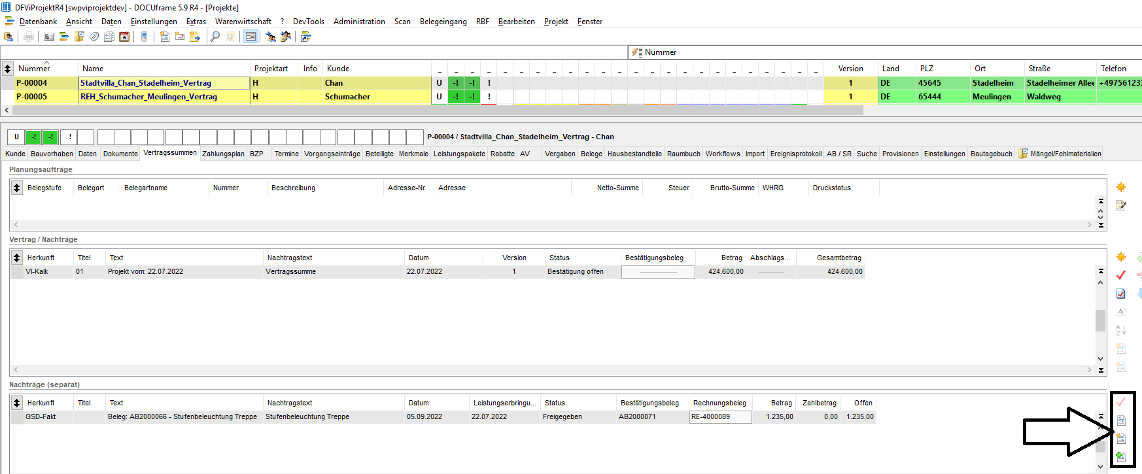Viewport: 1142px width, 474px height.
Task: Click green plus document icon beside Nachträge (separat)
Action: [1121, 456]
